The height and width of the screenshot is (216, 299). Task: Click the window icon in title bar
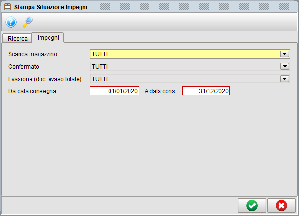(x=7, y=7)
